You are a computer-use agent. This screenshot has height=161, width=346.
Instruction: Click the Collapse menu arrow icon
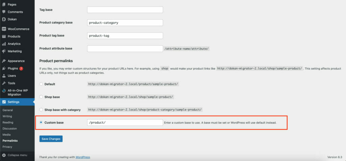(x=4, y=155)
